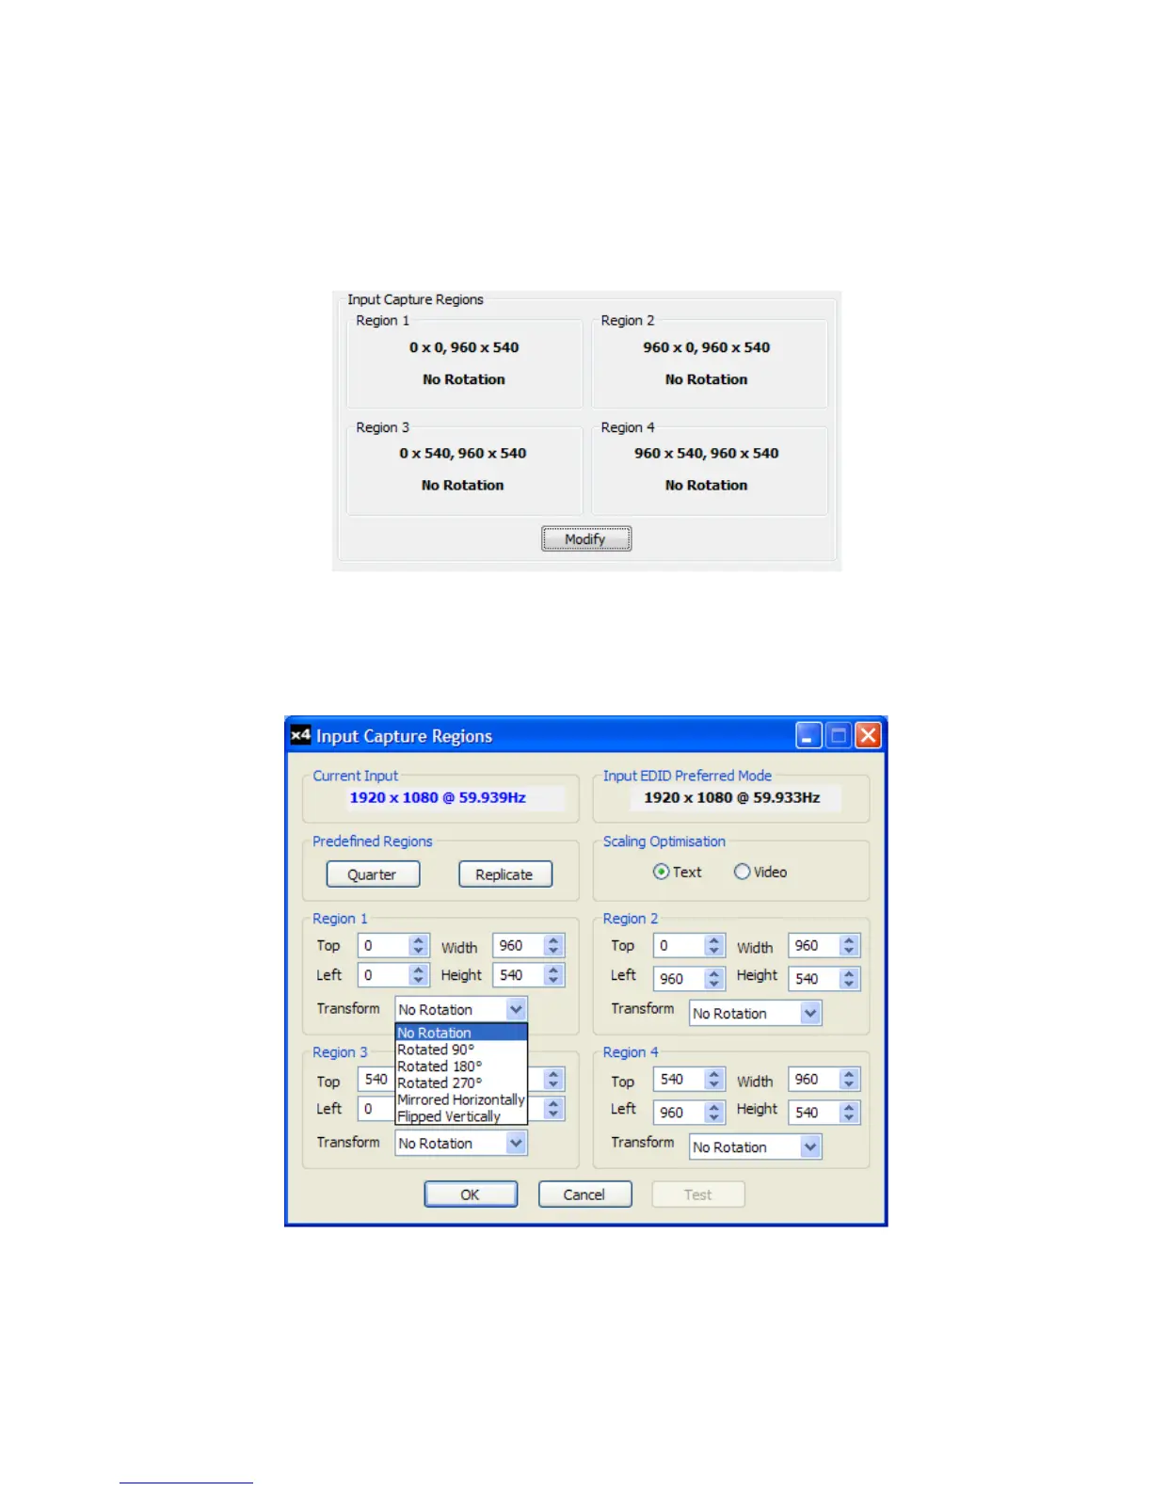Adjust the Region 1 Top spinner arrows
The width and height of the screenshot is (1152, 1491).
[x=419, y=945]
